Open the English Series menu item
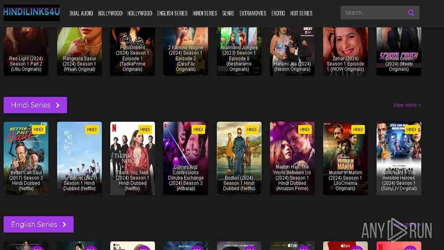The height and width of the screenshot is (250, 444). [172, 13]
